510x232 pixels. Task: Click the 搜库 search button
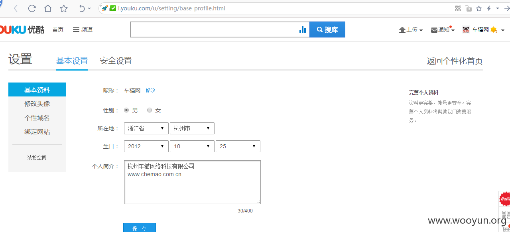(x=327, y=29)
